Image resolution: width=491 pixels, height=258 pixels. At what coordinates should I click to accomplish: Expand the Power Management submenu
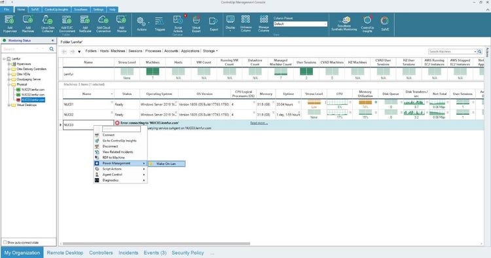pyautogui.click(x=120, y=163)
